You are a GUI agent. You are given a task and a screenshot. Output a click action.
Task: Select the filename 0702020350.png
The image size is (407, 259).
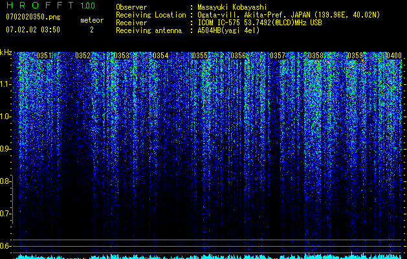(33, 17)
